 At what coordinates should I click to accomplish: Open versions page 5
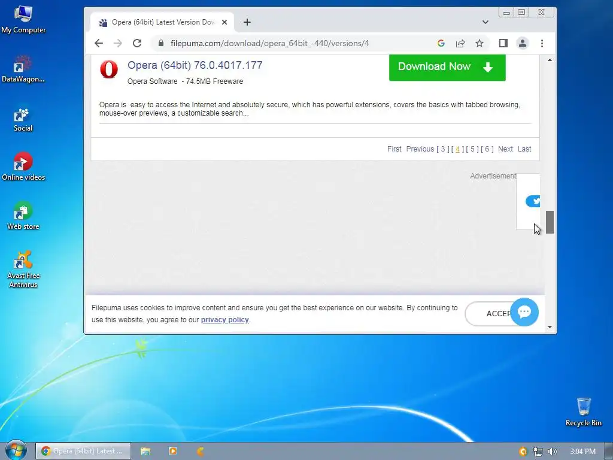point(472,149)
